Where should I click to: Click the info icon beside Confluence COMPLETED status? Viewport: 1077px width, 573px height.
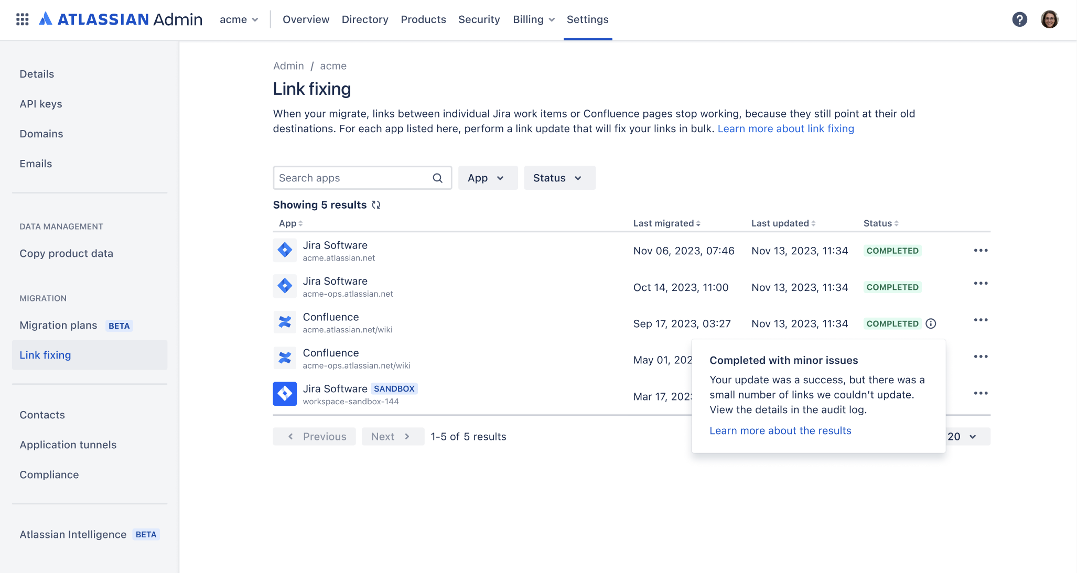[x=931, y=323]
